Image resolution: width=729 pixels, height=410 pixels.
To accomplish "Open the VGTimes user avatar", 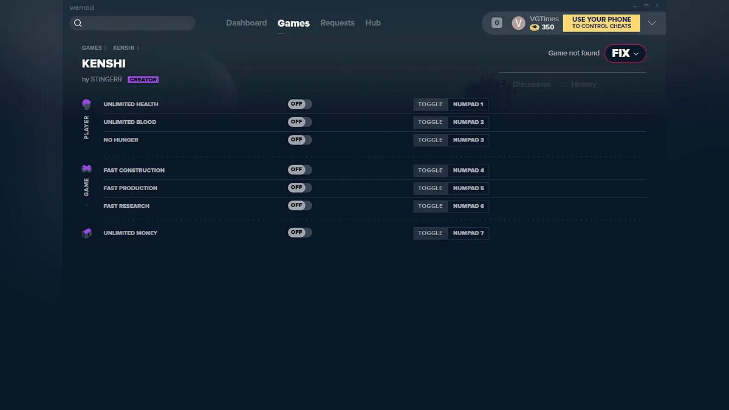I will (518, 23).
